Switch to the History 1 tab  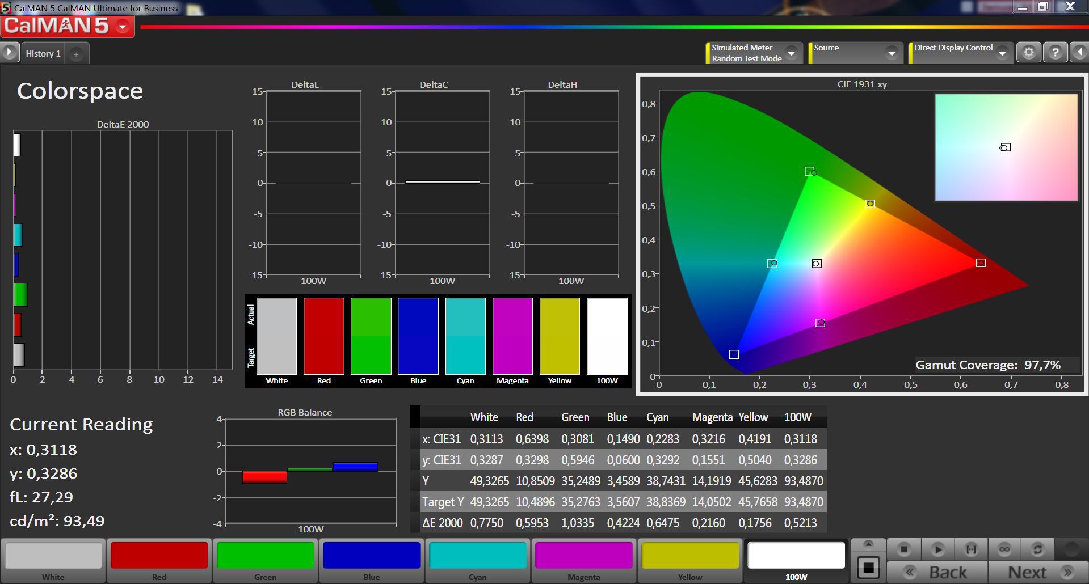[x=43, y=54]
